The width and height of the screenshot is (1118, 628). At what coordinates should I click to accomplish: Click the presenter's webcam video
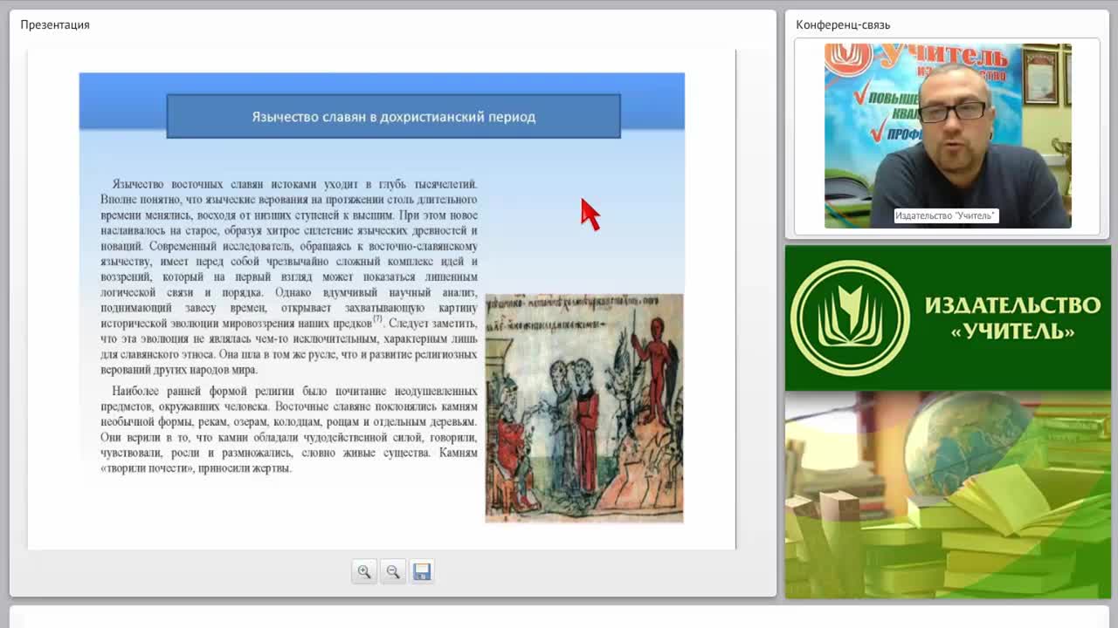pos(948,136)
